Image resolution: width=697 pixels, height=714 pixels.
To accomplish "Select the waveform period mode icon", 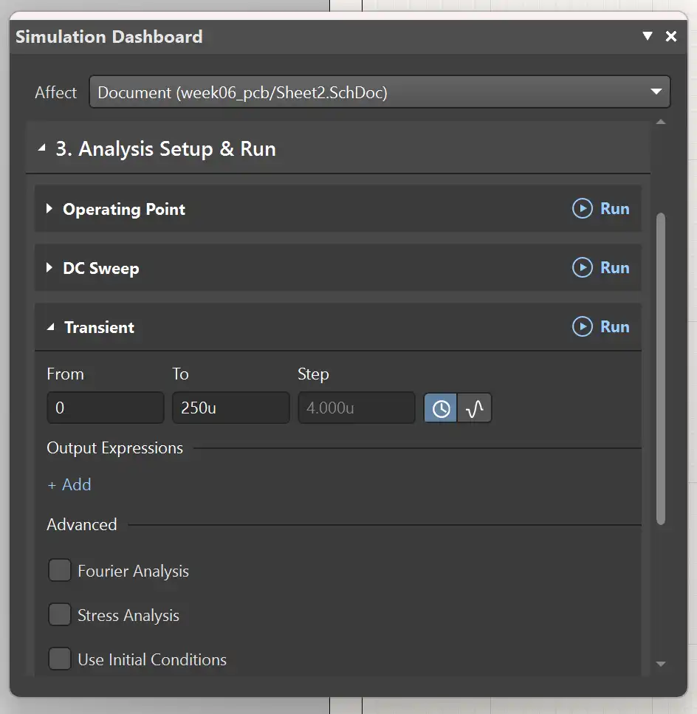I will pyautogui.click(x=475, y=408).
